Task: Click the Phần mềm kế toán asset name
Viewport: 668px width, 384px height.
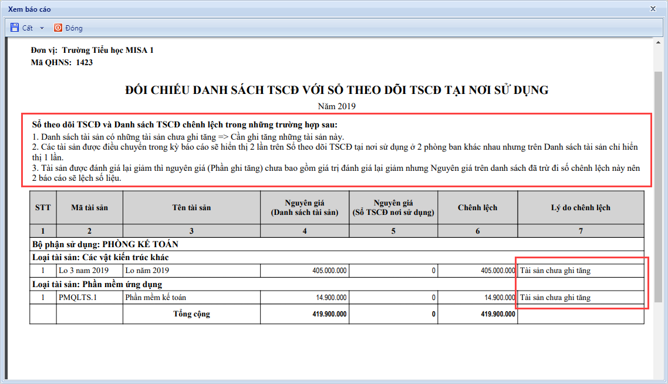Action: [x=156, y=298]
